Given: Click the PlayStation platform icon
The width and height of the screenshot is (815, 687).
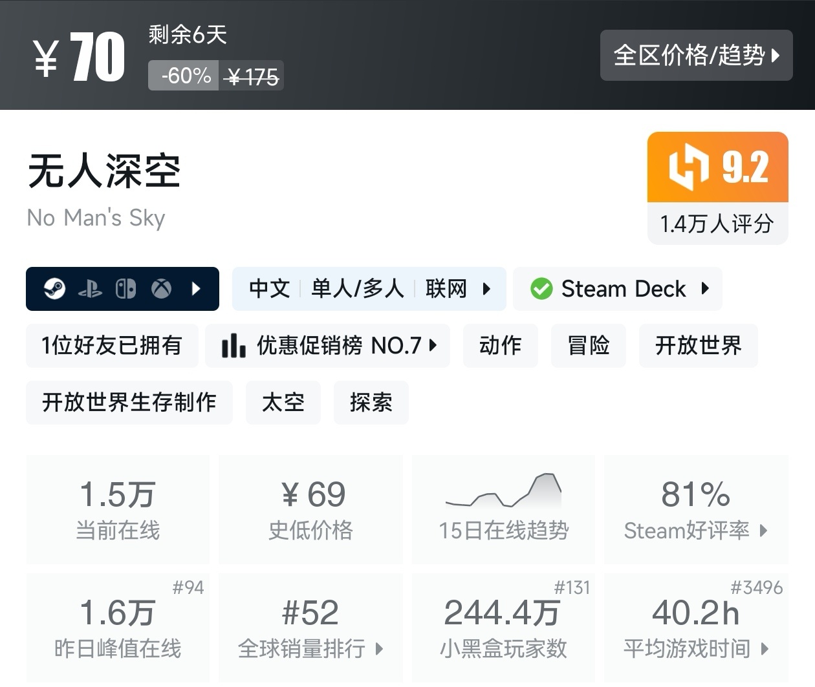Looking at the screenshot, I should point(90,289).
